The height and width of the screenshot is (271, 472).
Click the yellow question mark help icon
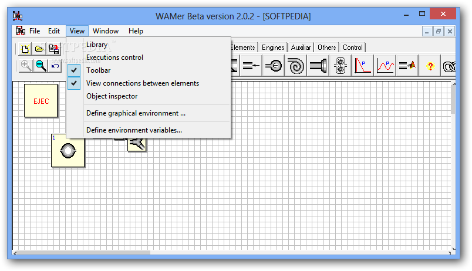[430, 66]
